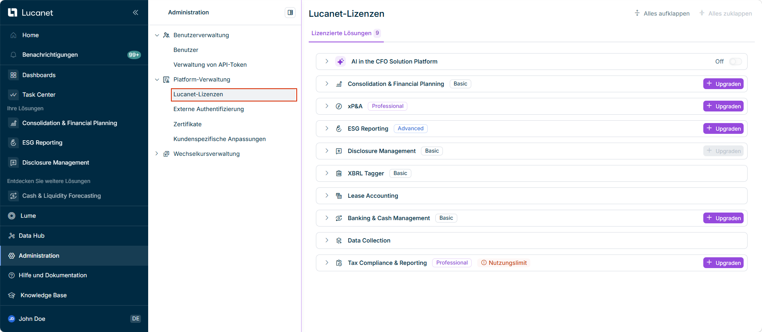Click the Home house icon
This screenshot has width=762, height=332.
coord(14,35)
